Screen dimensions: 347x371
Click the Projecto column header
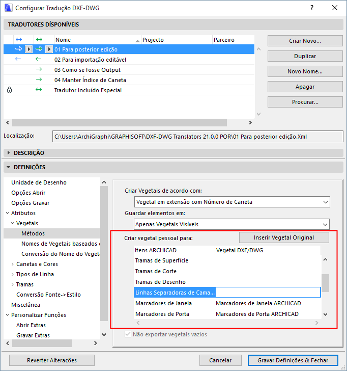[177, 40]
